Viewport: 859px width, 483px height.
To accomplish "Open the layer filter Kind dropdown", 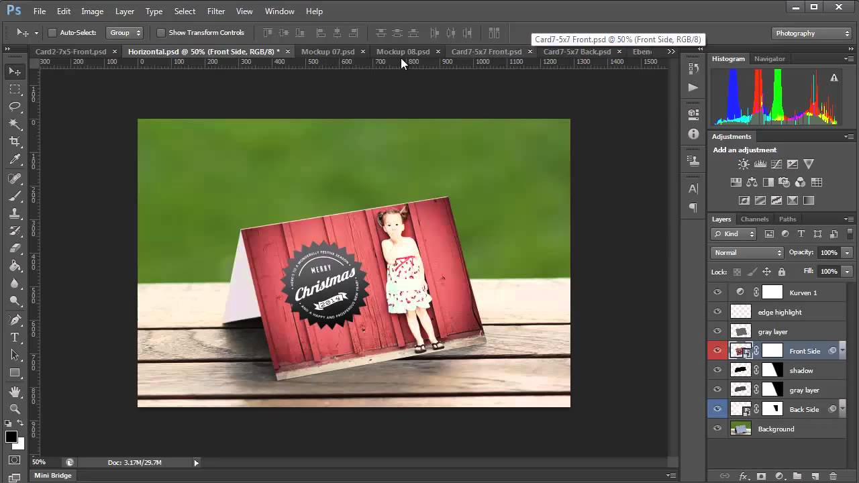I will [x=734, y=234].
